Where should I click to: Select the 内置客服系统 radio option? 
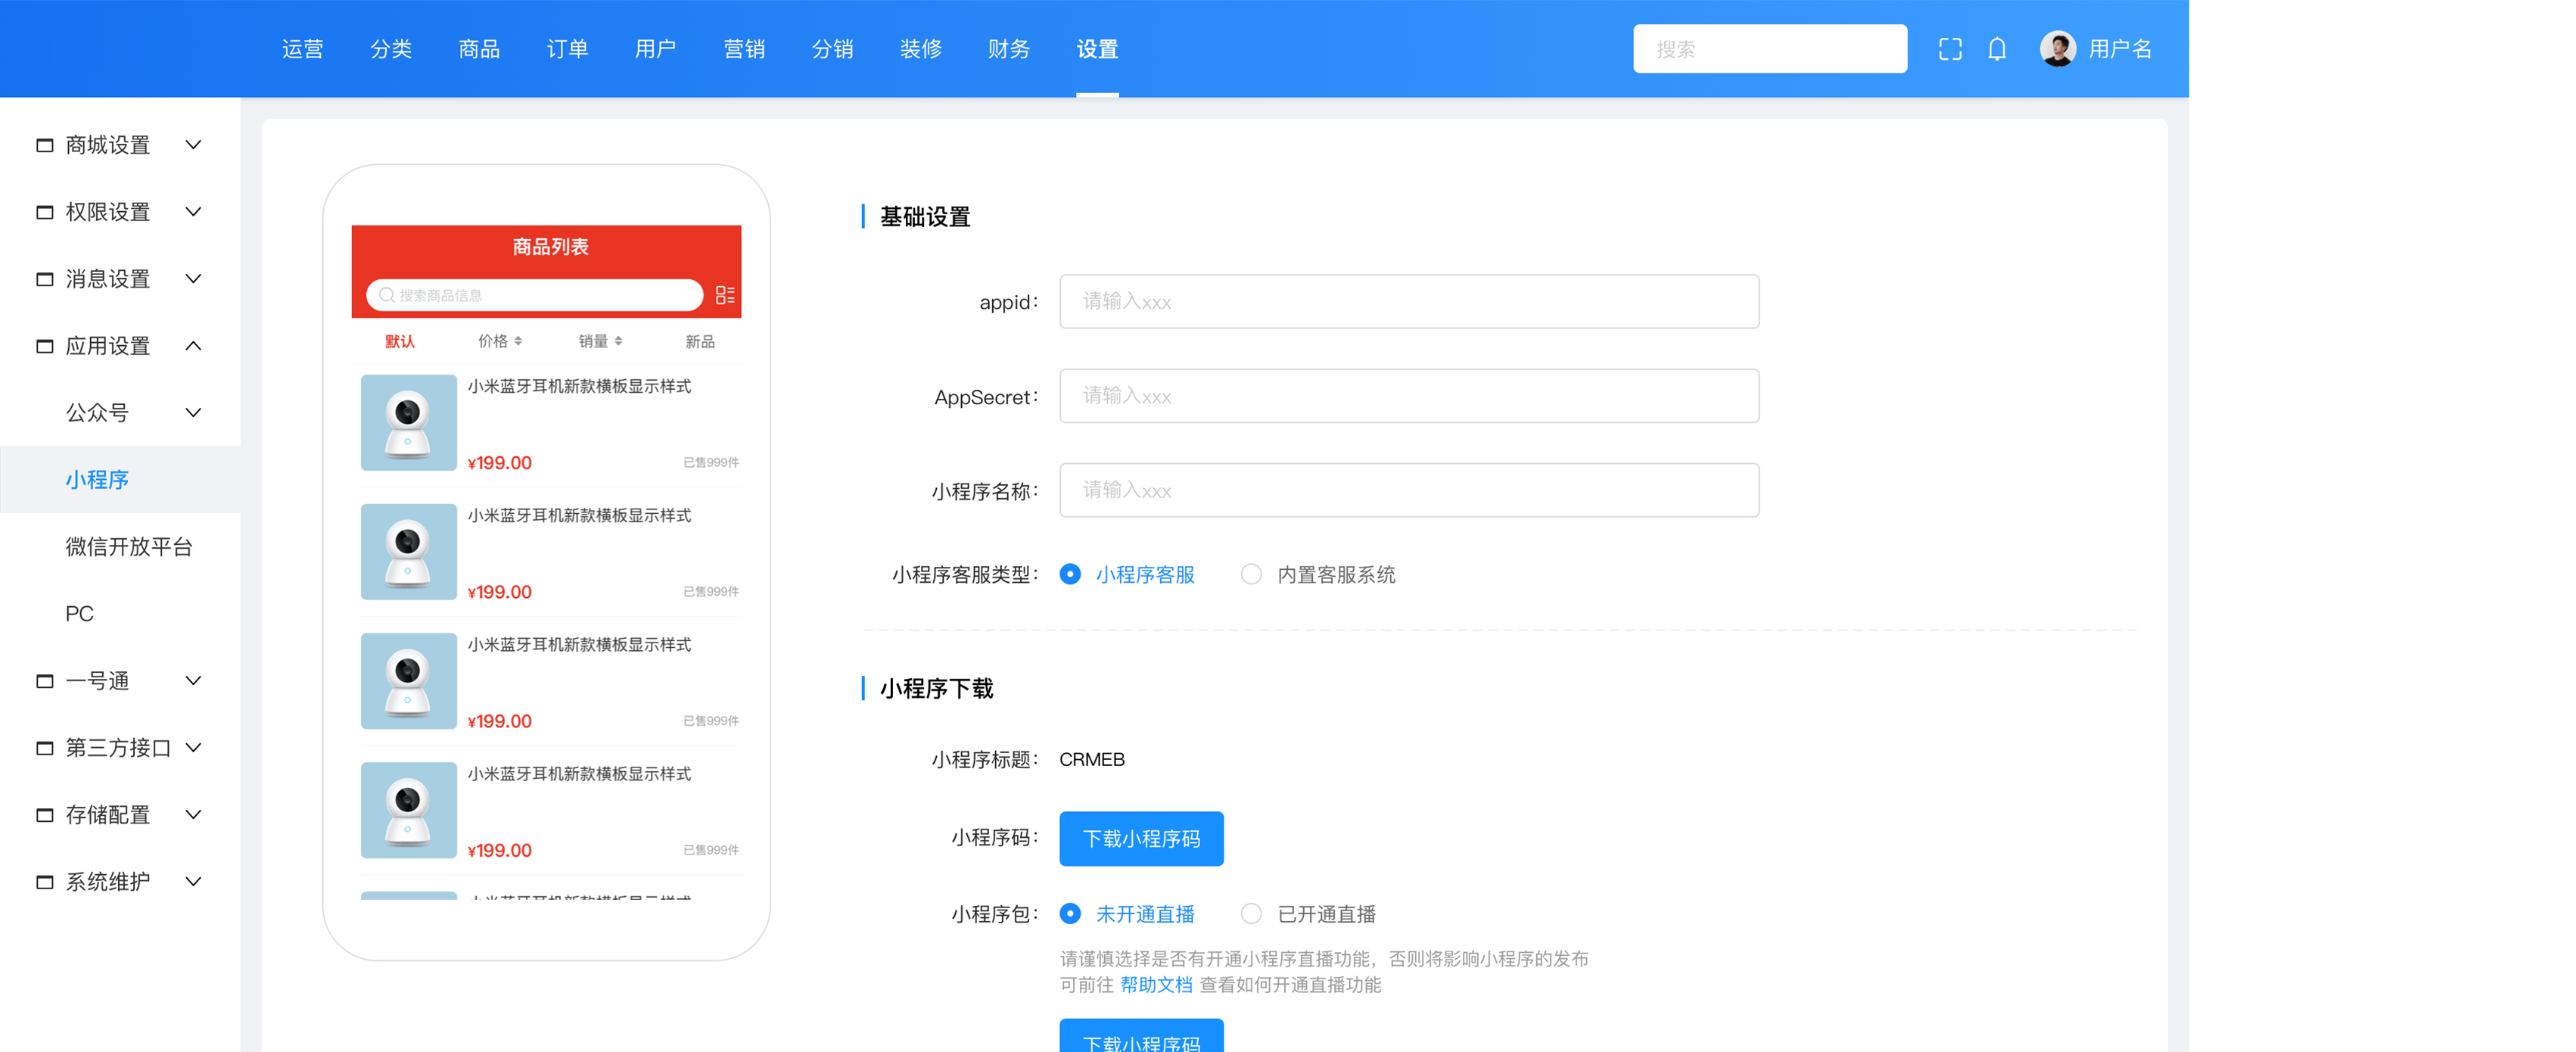pos(1251,574)
